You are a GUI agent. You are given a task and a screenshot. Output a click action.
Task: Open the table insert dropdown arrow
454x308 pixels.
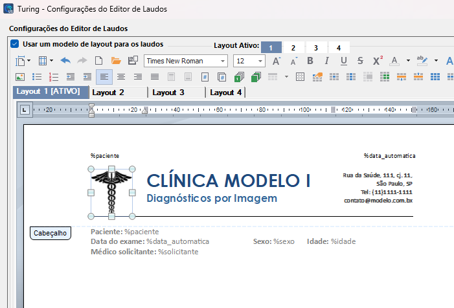point(51,61)
